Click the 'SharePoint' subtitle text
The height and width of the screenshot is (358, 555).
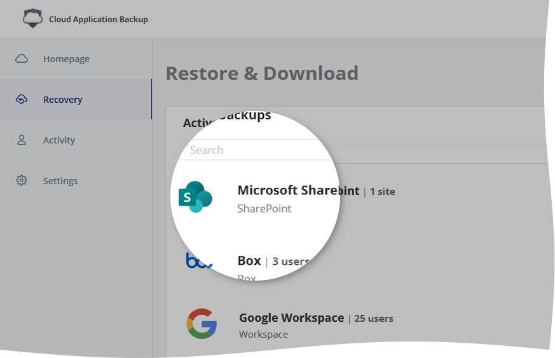264,208
